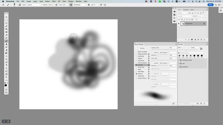Select the Crop tool
This screenshot has width=223, height=125.
[6, 29]
